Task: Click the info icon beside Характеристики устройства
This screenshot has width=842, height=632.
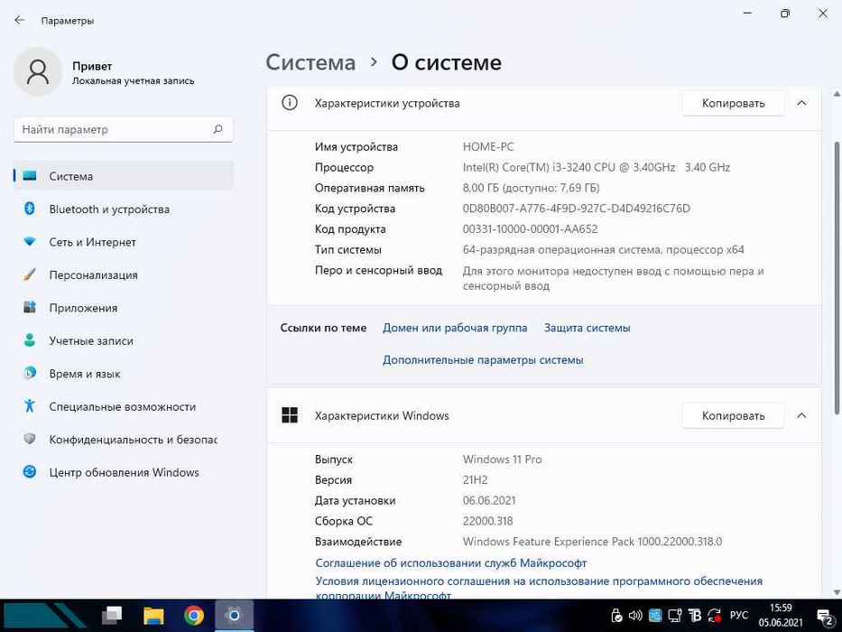Action: click(x=290, y=103)
